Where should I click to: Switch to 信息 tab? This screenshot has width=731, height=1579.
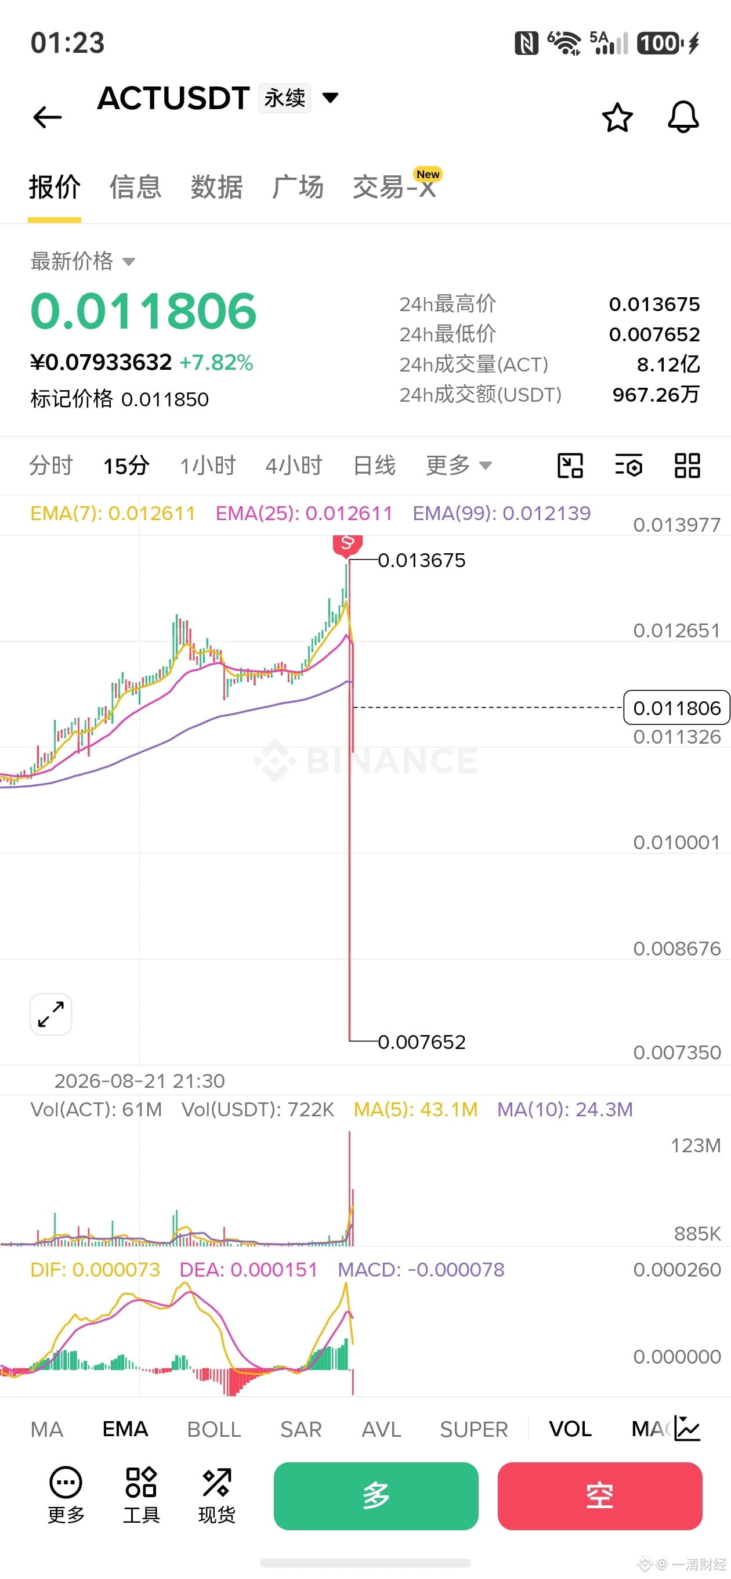[135, 187]
